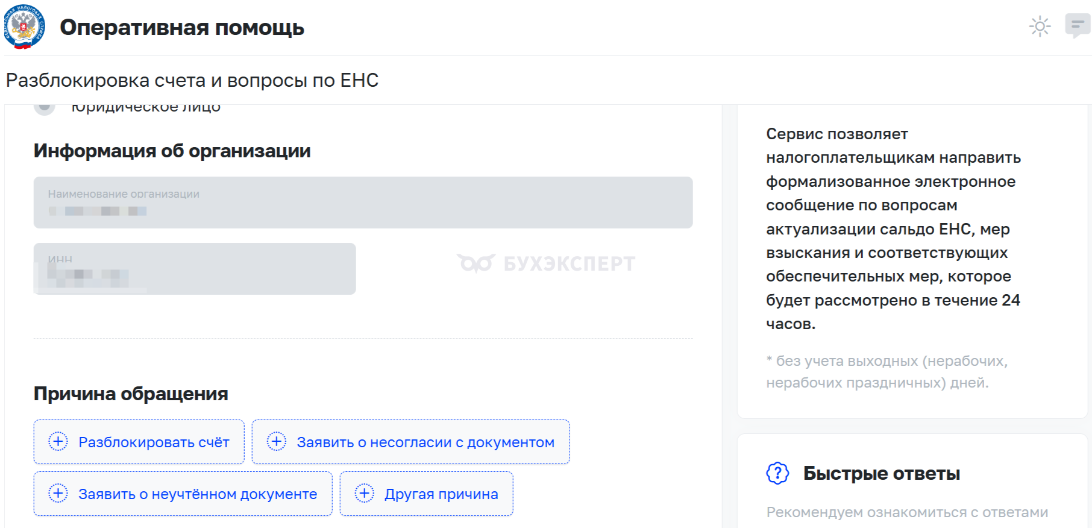Image resolution: width=1092 pixels, height=528 pixels.
Task: Open the Быстрые ответы section heading
Action: coord(881,474)
